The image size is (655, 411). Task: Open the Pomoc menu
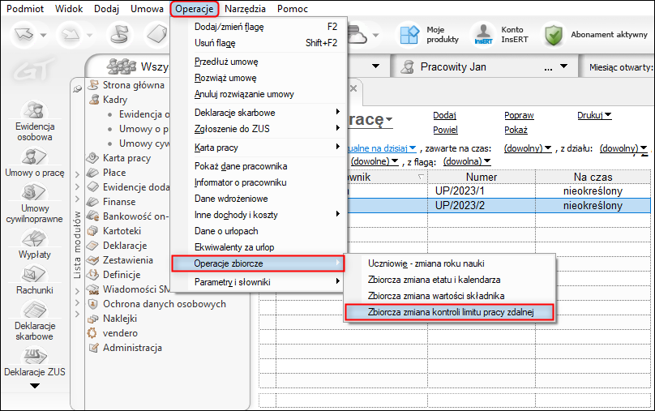[293, 9]
